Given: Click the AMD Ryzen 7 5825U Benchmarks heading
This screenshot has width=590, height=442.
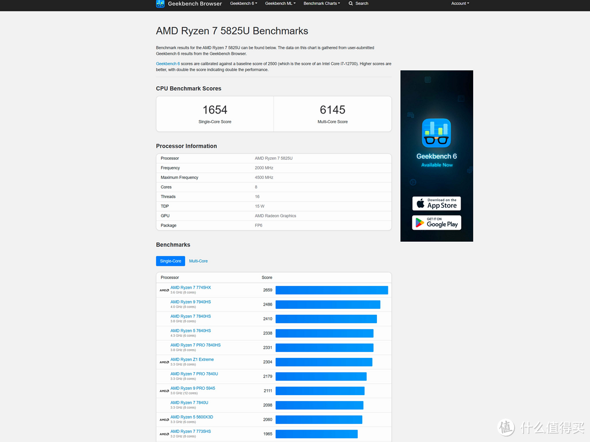Looking at the screenshot, I should tap(232, 31).
